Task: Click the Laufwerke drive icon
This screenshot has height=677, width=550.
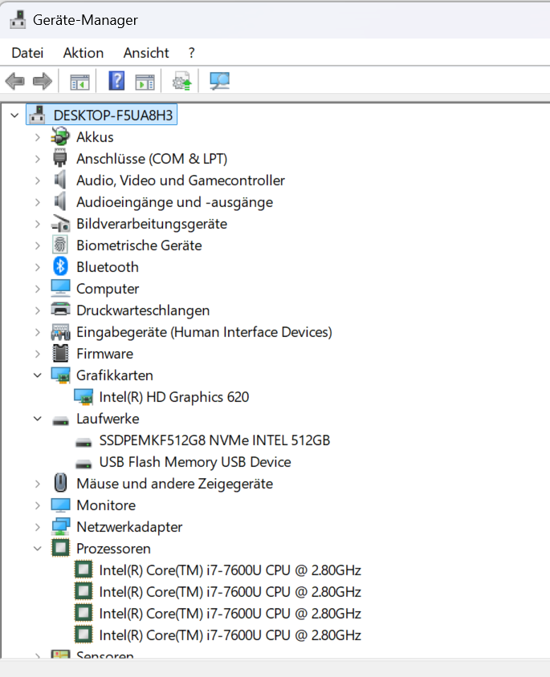Action: pyautogui.click(x=60, y=420)
